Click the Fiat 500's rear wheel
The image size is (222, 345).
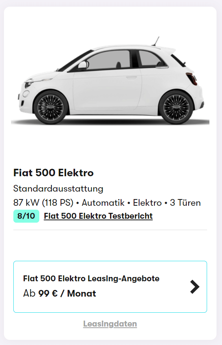[x=176, y=108]
